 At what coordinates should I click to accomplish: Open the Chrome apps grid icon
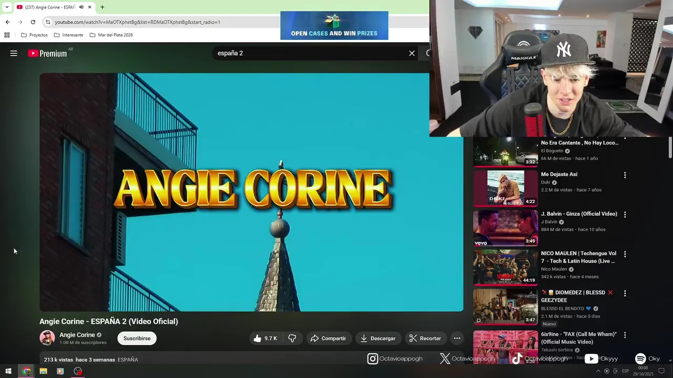tap(7, 35)
